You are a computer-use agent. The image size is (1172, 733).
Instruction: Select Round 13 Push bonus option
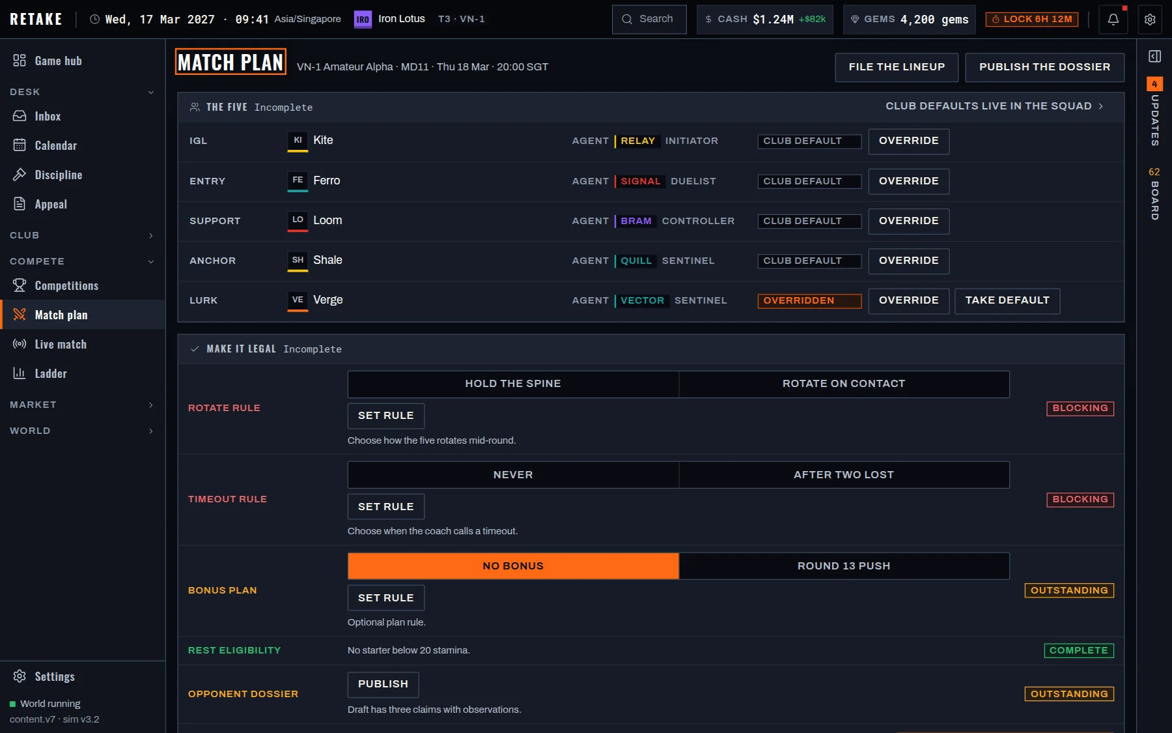point(844,566)
